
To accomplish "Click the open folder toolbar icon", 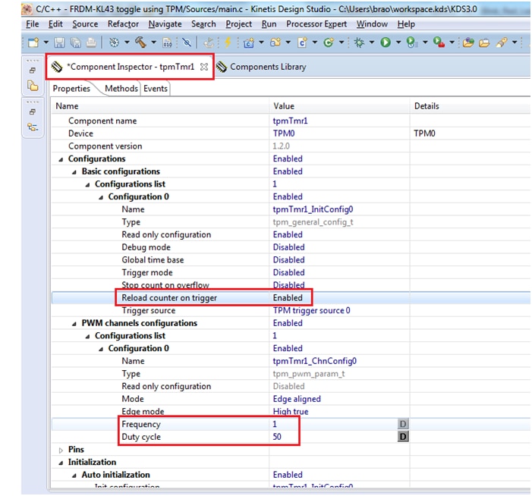I will (484, 42).
